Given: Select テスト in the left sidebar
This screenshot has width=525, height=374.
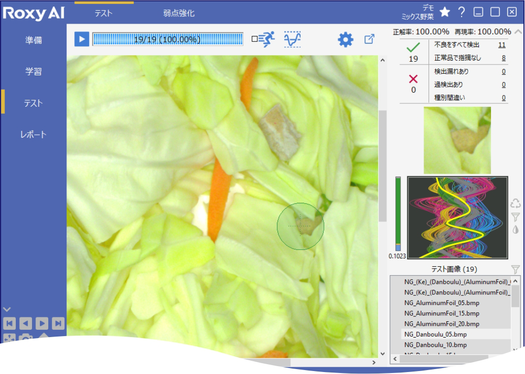Looking at the screenshot, I should [33, 103].
